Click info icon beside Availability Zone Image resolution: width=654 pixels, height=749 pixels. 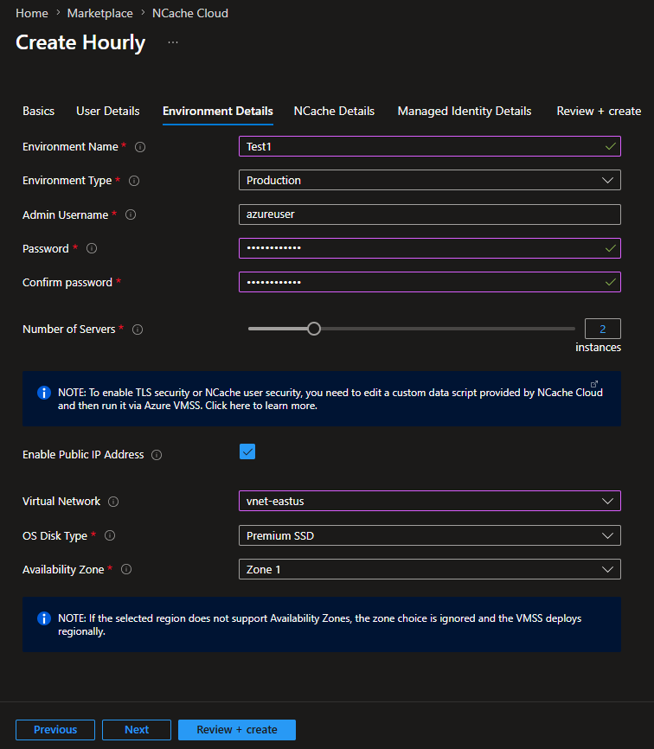tap(126, 569)
